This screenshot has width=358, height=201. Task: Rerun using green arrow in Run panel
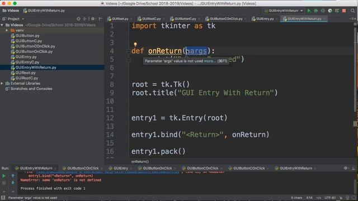(4, 176)
